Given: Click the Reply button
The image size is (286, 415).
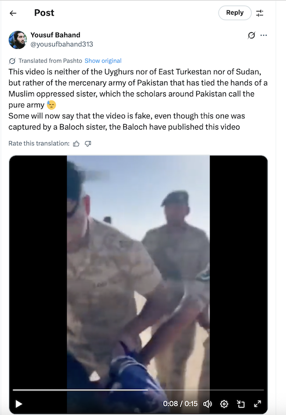Looking at the screenshot, I should pyautogui.click(x=235, y=12).
